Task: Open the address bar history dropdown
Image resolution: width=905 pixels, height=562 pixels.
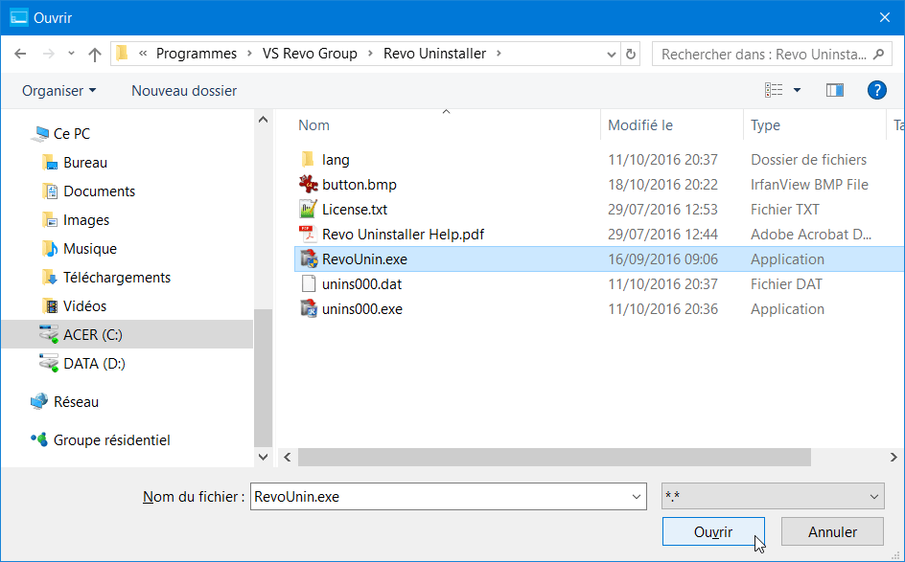Action: point(612,55)
